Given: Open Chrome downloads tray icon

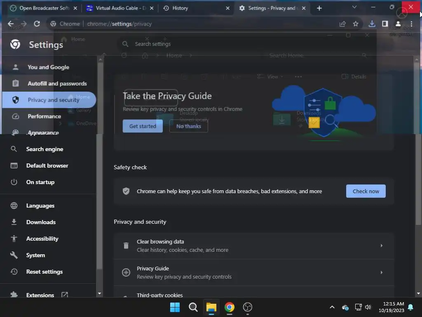Looking at the screenshot, I should (x=372, y=24).
